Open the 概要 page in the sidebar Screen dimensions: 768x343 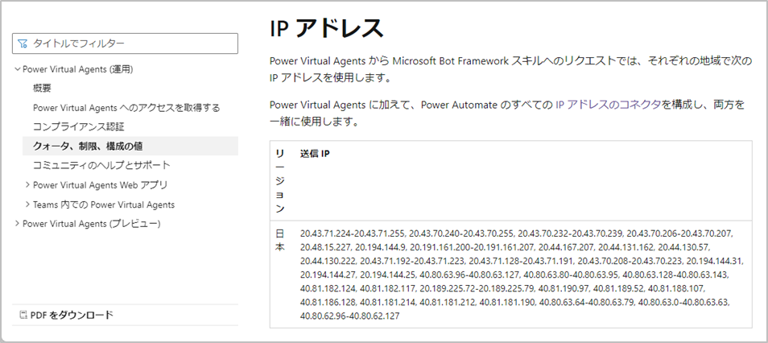pos(42,89)
